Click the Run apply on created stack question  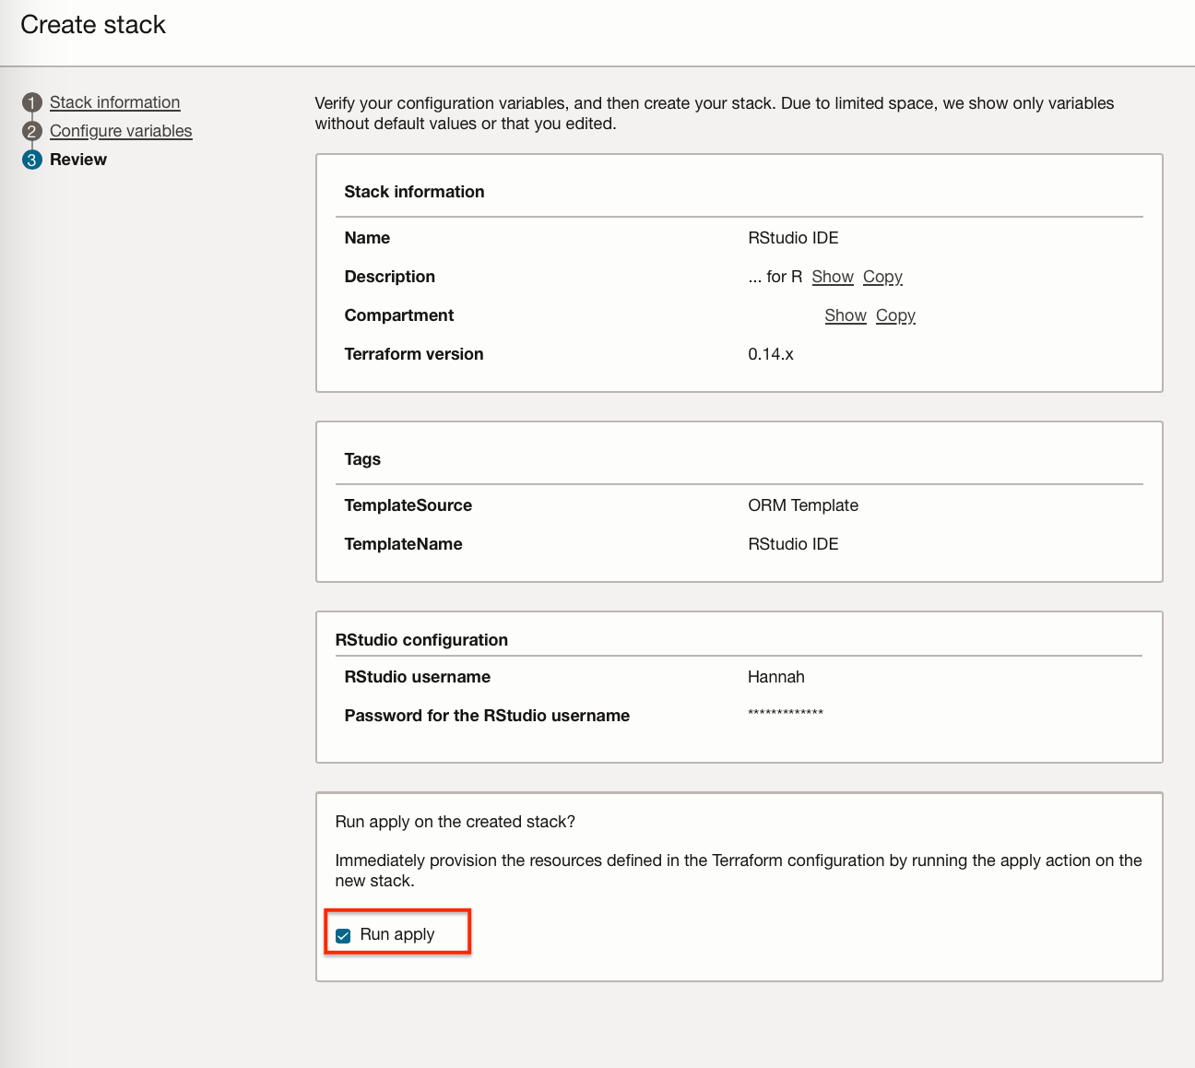456,822
